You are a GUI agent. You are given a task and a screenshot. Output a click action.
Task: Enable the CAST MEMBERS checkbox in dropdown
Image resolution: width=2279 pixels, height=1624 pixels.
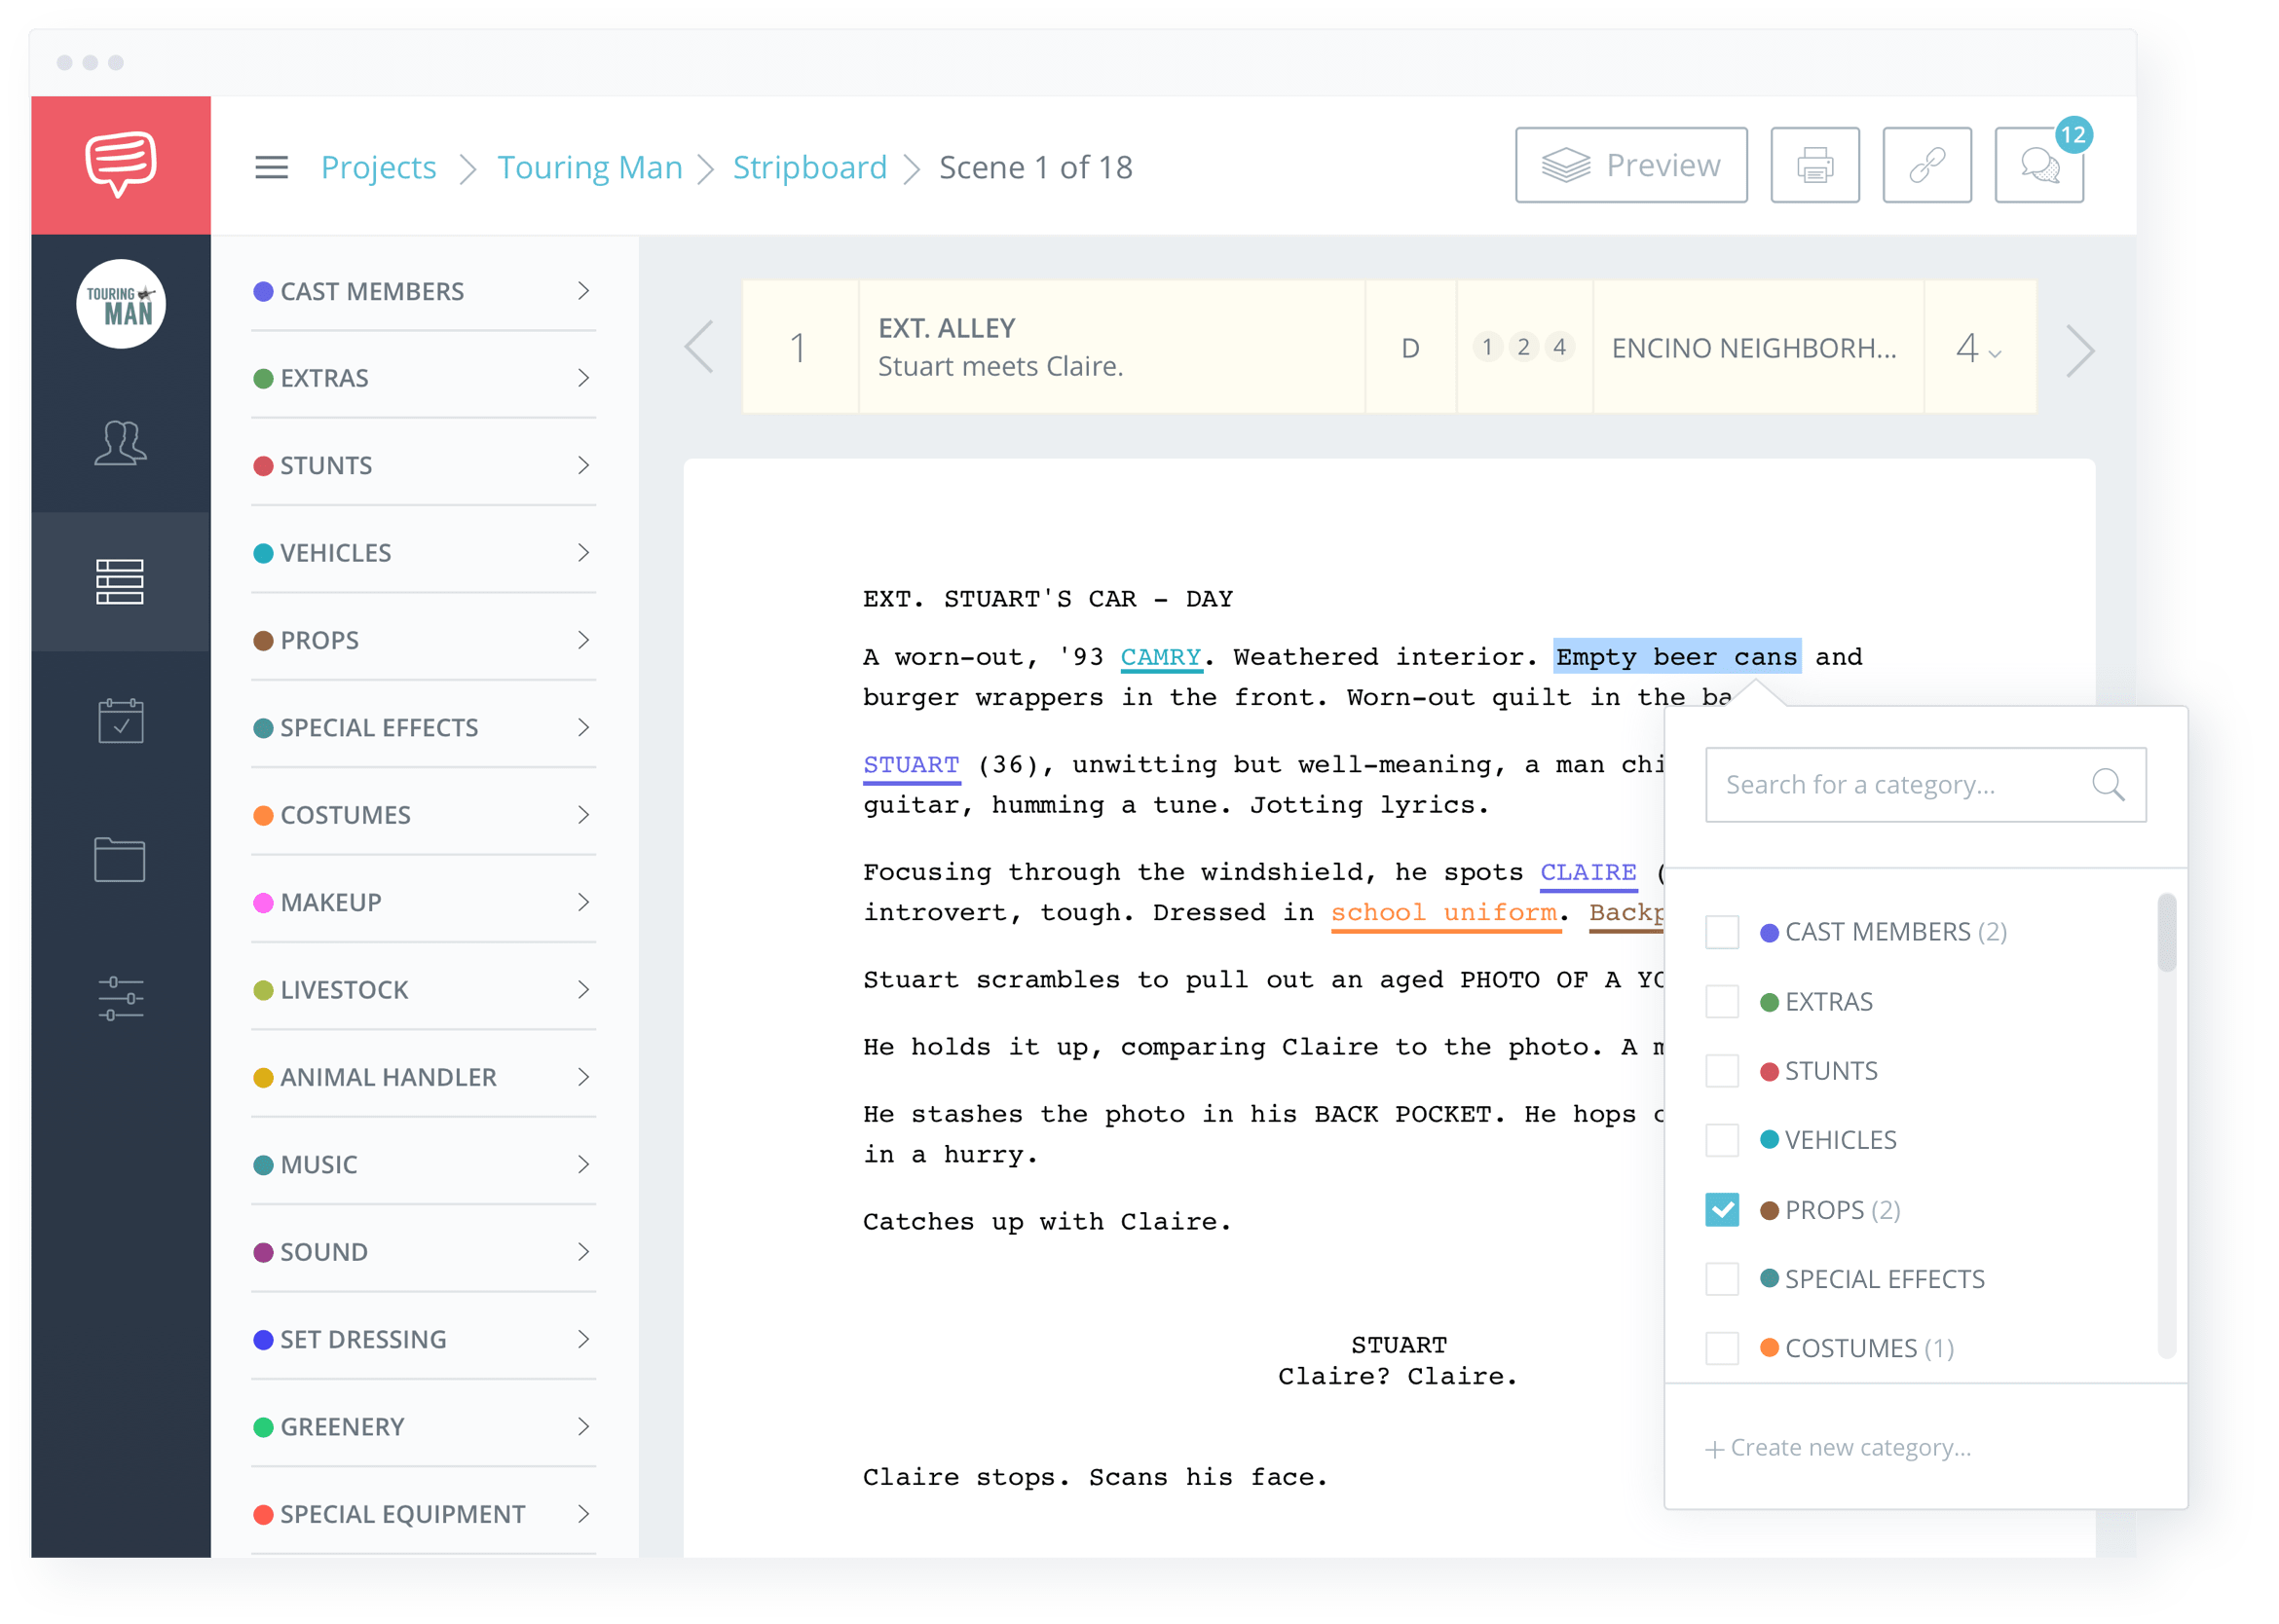[1729, 932]
